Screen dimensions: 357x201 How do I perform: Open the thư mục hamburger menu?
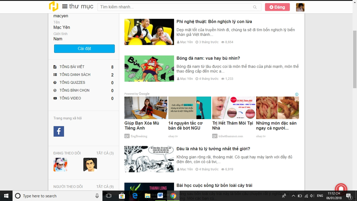[x=77, y=7]
